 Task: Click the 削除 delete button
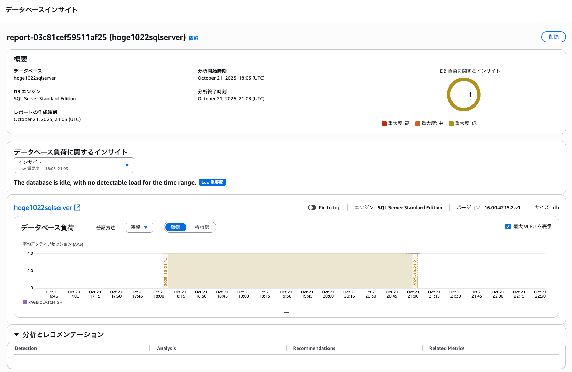(x=553, y=37)
